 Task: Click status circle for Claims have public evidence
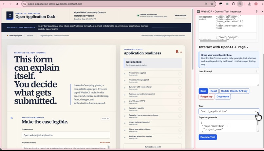[x=180, y=130]
